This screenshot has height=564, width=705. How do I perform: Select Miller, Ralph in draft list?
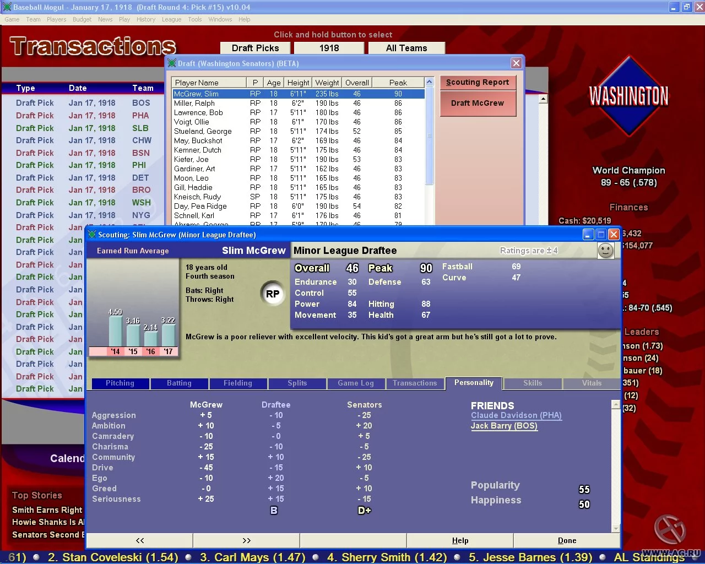(298, 103)
